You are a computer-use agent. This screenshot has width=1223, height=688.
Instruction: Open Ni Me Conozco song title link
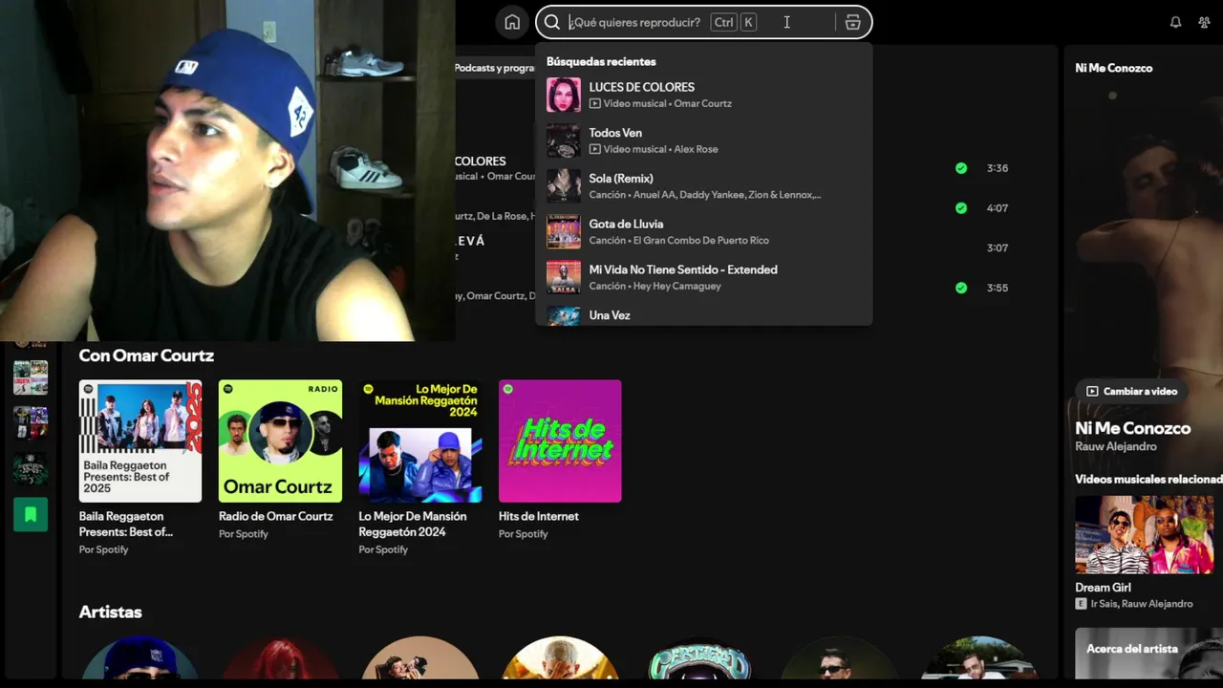pos(1133,428)
